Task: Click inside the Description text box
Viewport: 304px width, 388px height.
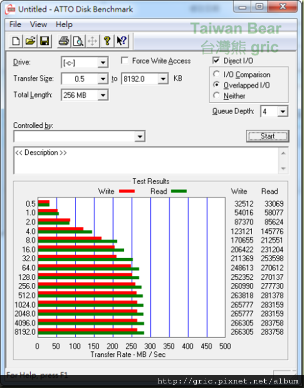Action: [146, 161]
